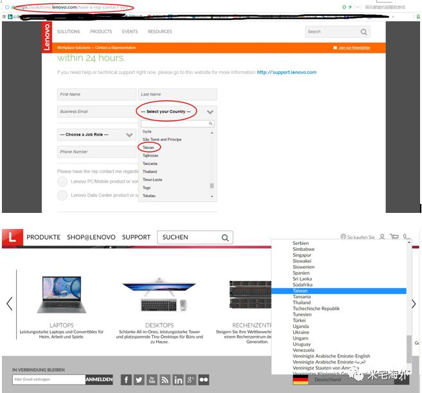Open the Flickr social icon
422x393 pixels.
point(204,379)
